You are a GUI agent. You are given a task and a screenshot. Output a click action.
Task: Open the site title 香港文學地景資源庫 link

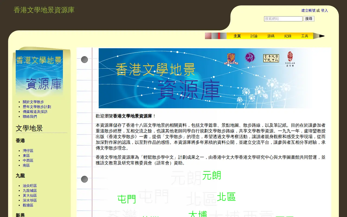coord(44,10)
